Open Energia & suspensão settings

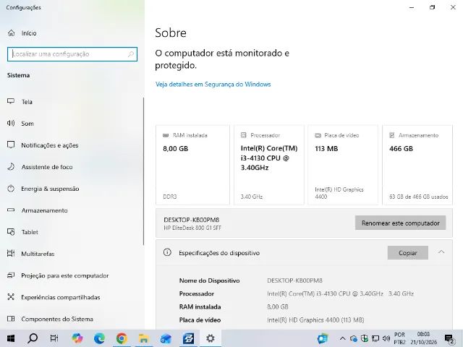click(50, 189)
